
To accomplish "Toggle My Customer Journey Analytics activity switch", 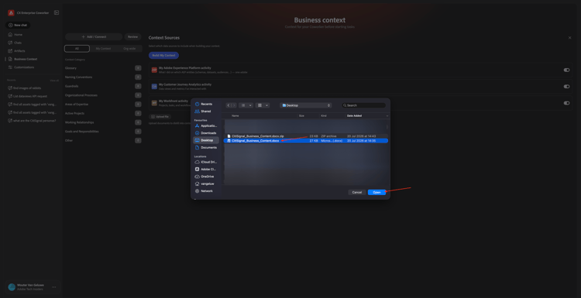I will pos(566,87).
